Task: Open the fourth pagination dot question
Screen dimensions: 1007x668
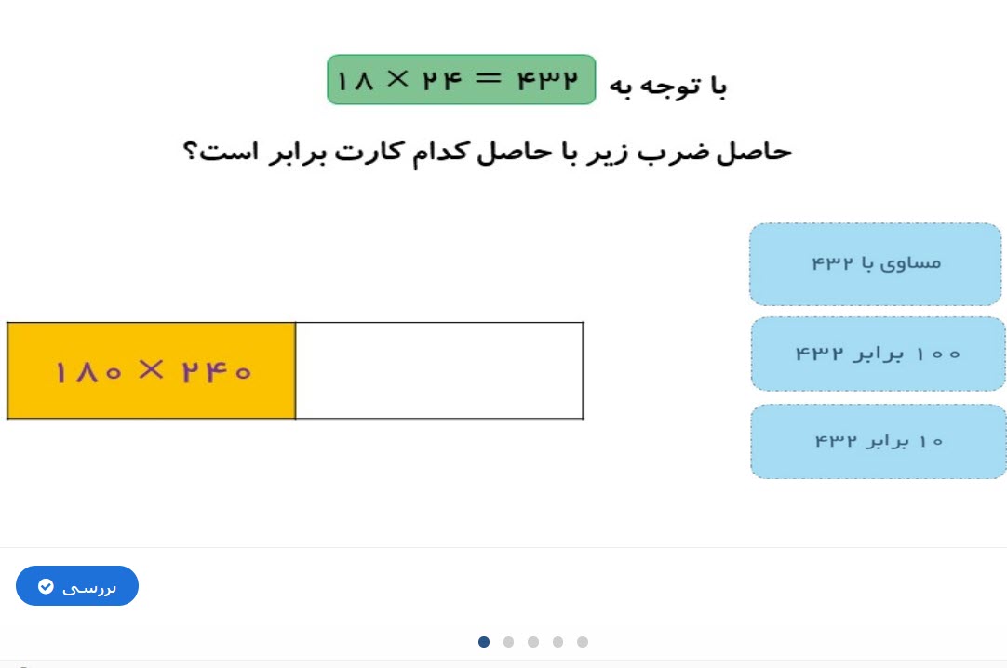Action: [558, 642]
